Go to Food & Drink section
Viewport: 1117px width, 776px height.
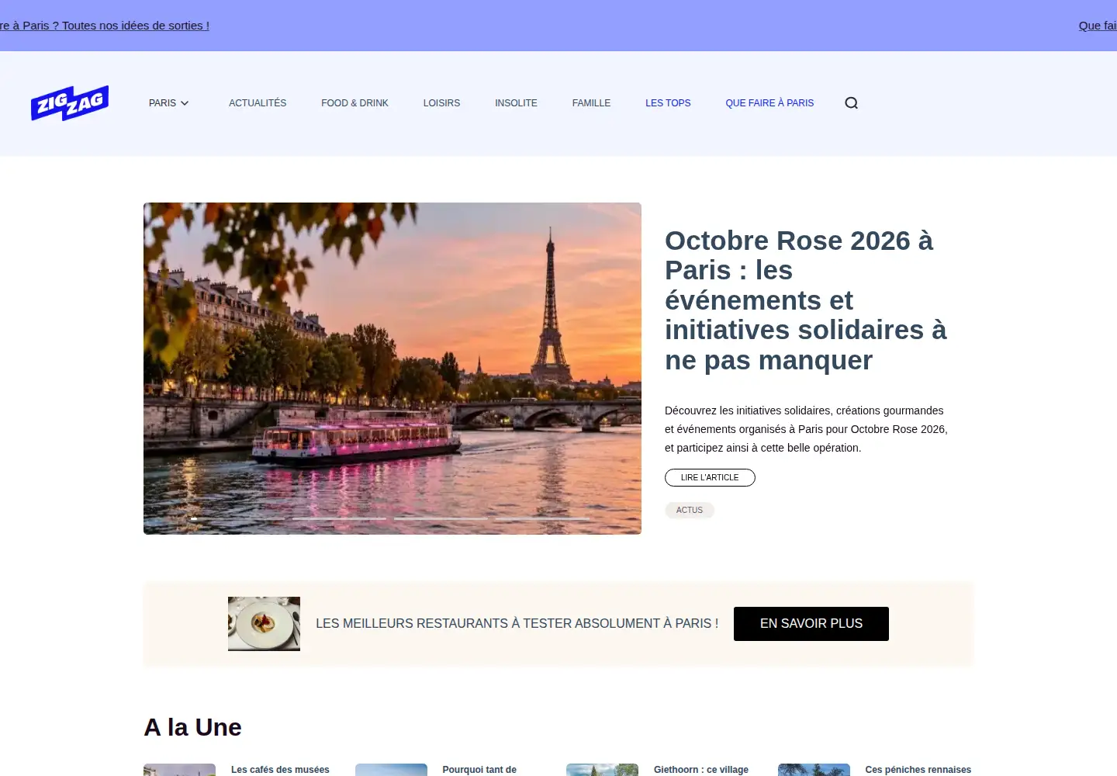point(354,103)
